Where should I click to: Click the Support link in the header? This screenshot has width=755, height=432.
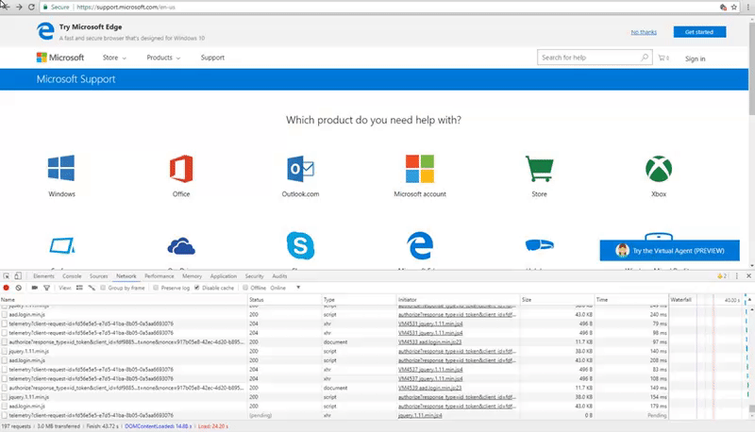[x=212, y=58]
